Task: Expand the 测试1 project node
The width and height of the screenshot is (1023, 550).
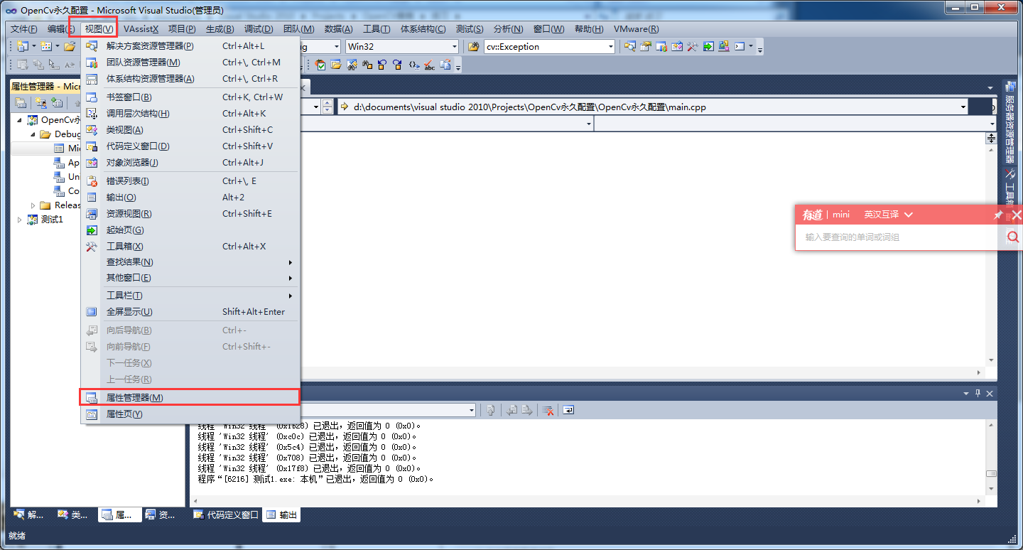Action: point(20,220)
